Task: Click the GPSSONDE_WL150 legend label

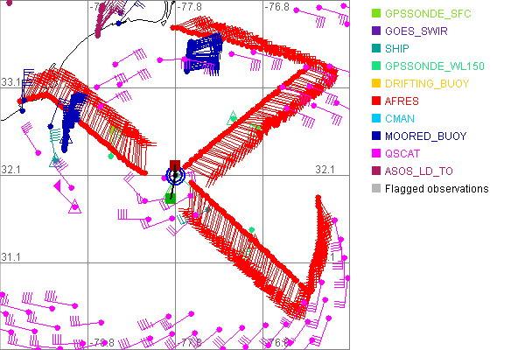Action: tap(435, 66)
